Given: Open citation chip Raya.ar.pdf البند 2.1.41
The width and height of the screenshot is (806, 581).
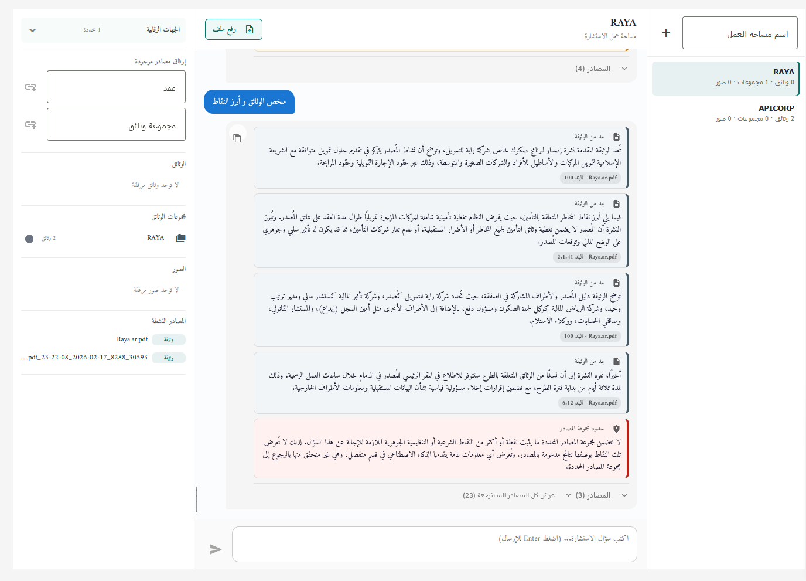Looking at the screenshot, I should 587,257.
